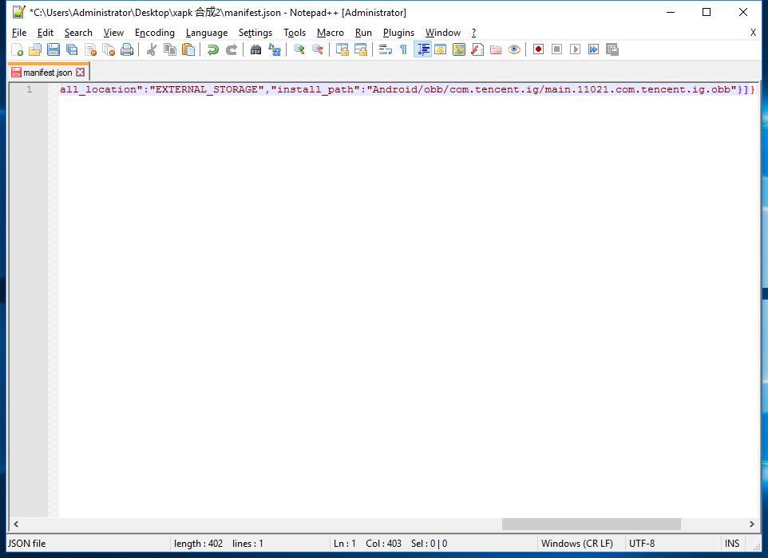Cut selection with the scissors icon
The height and width of the screenshot is (558, 768).
[x=152, y=49]
